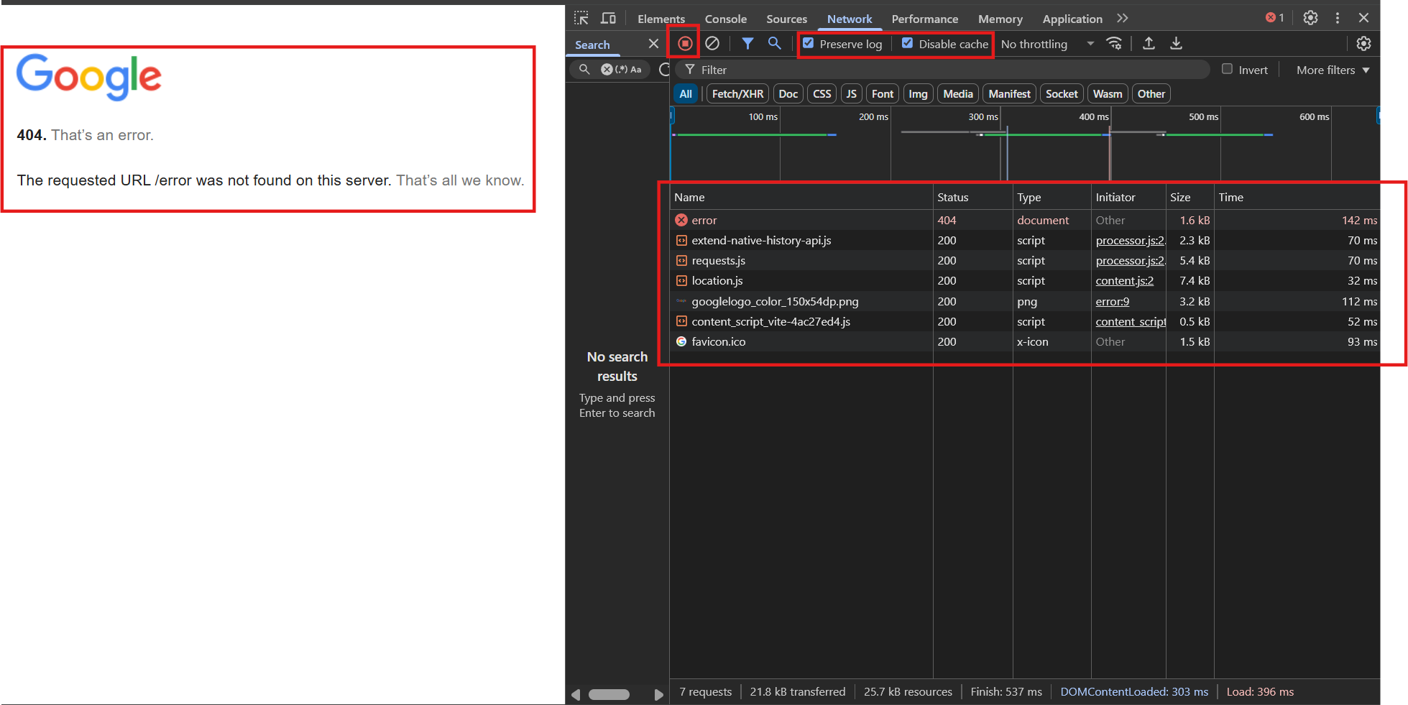Uncheck the Preserve log checkbox
Image resolution: width=1408 pixels, height=705 pixels.
(809, 43)
